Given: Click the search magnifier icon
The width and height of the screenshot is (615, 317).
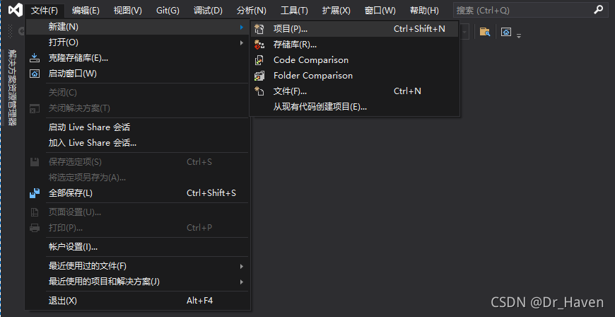Looking at the screenshot, I should [x=599, y=10].
